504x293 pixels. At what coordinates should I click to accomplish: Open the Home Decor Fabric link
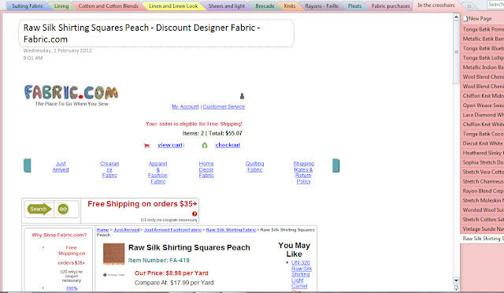(x=206, y=169)
